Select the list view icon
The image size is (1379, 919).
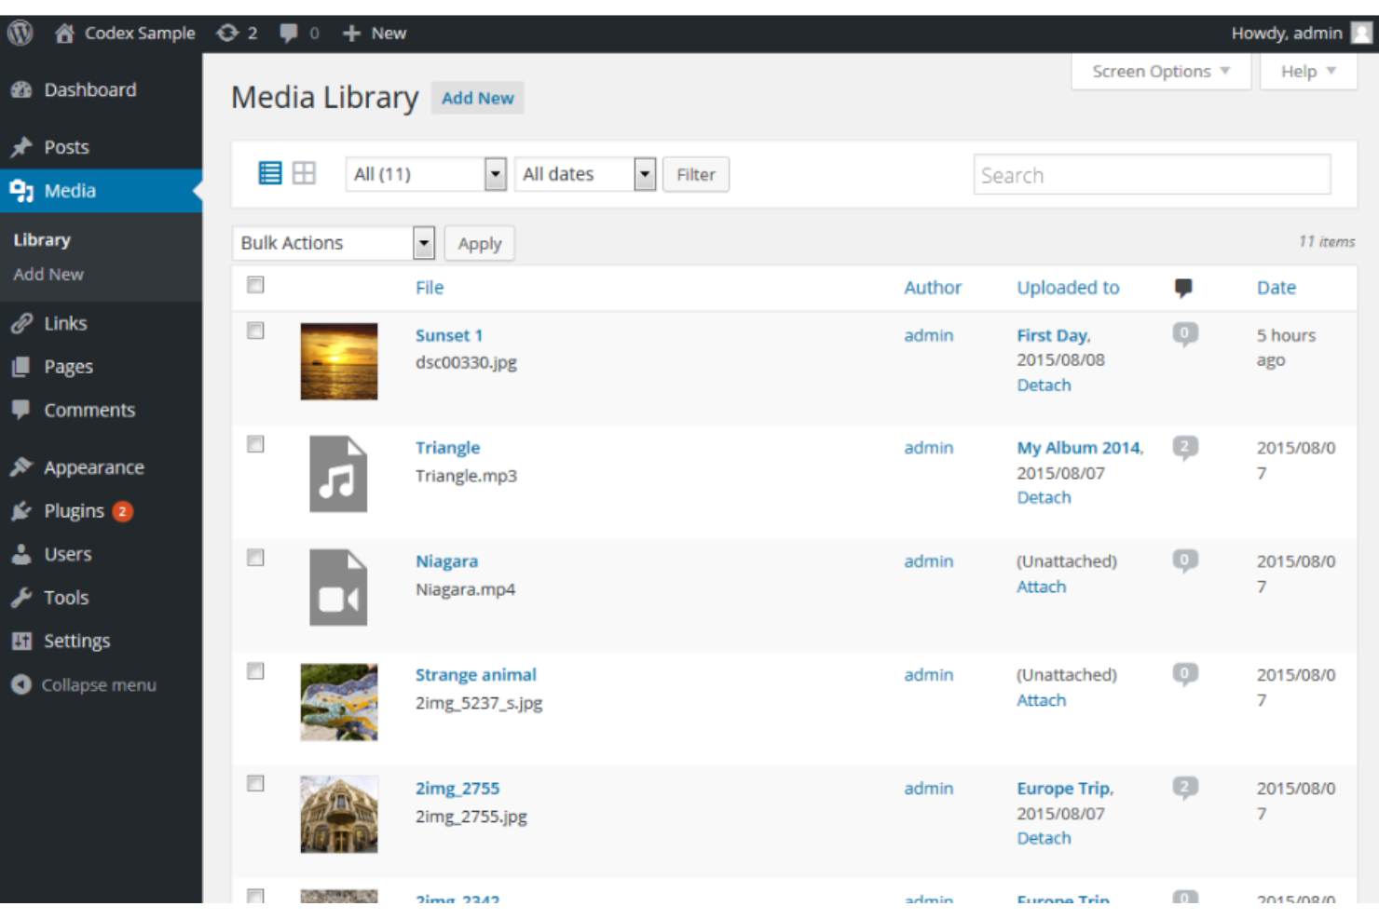[x=269, y=173]
